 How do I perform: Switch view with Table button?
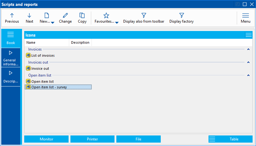point(231,139)
